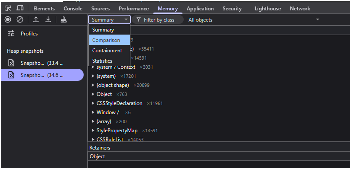Click the load profile upload icon

36,19
